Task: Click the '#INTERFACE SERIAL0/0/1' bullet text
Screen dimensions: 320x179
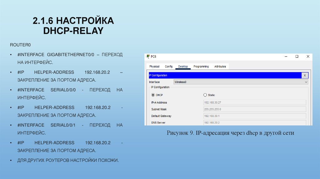Action: pos(47,125)
